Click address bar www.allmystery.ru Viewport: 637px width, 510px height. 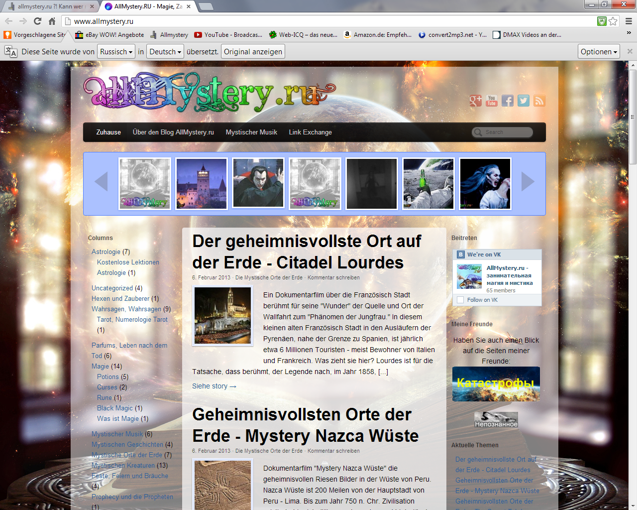(328, 21)
